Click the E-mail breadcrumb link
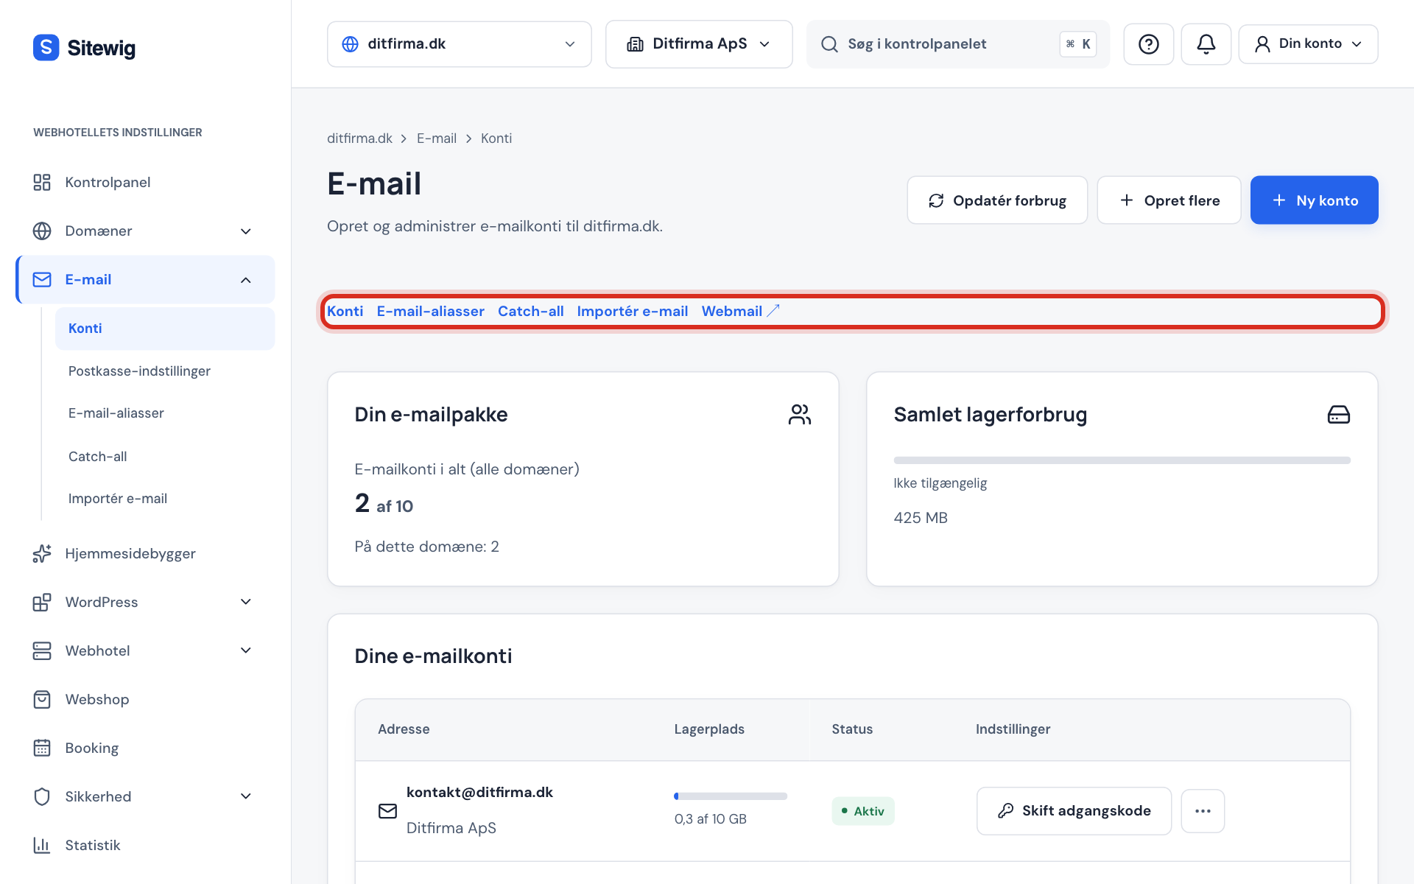The height and width of the screenshot is (884, 1414). [x=437, y=138]
